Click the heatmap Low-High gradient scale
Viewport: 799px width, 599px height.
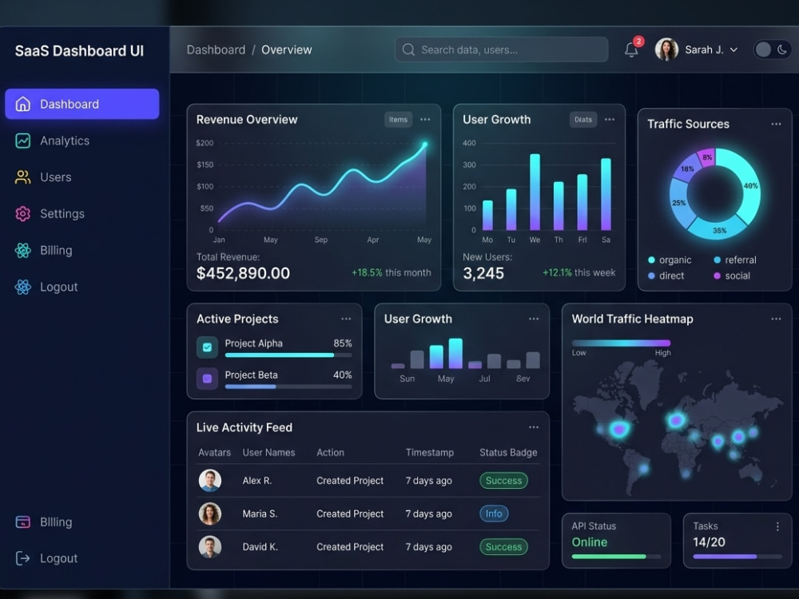(621, 343)
